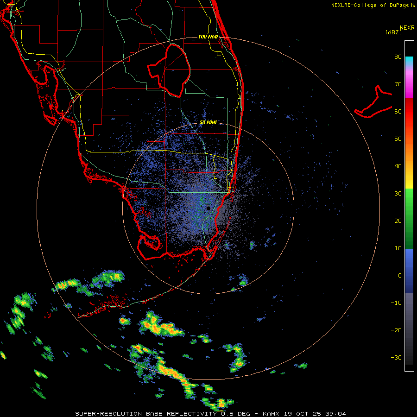This screenshot has width=417, height=417.
Task: Click the 30 value on dBZ scale
Action: tap(398, 193)
